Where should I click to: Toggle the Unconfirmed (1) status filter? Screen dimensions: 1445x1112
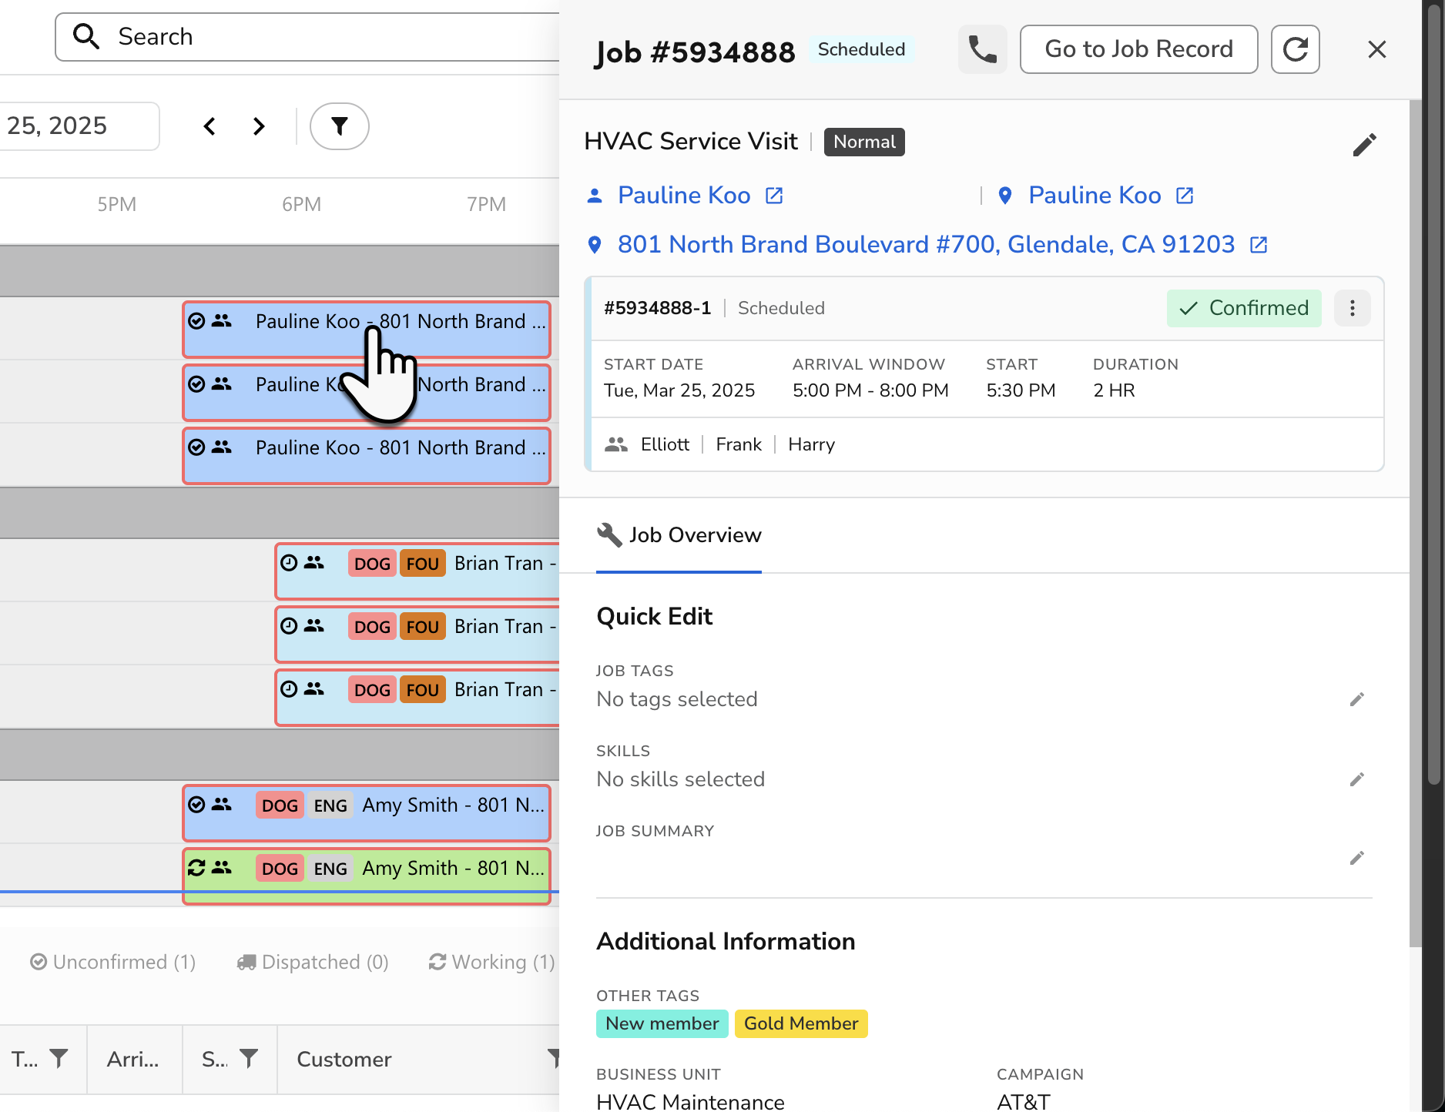[x=112, y=962]
